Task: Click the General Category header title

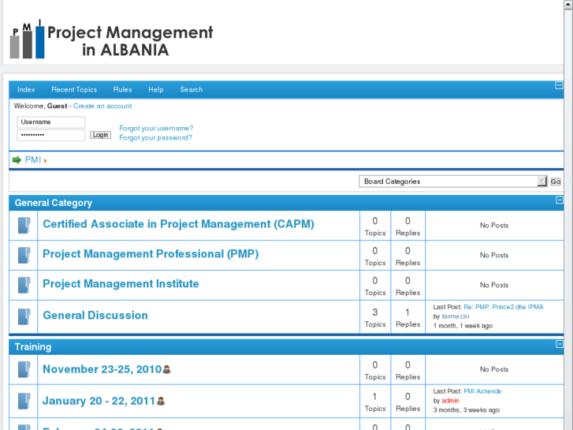Action: (54, 203)
